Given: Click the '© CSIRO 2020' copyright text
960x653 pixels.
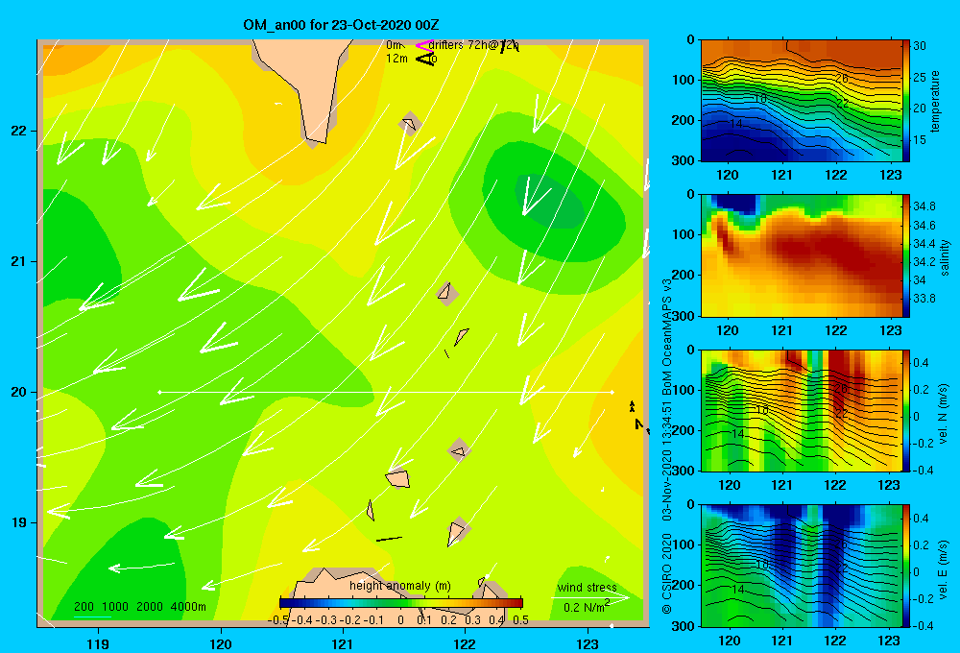Looking at the screenshot, I should [667, 573].
